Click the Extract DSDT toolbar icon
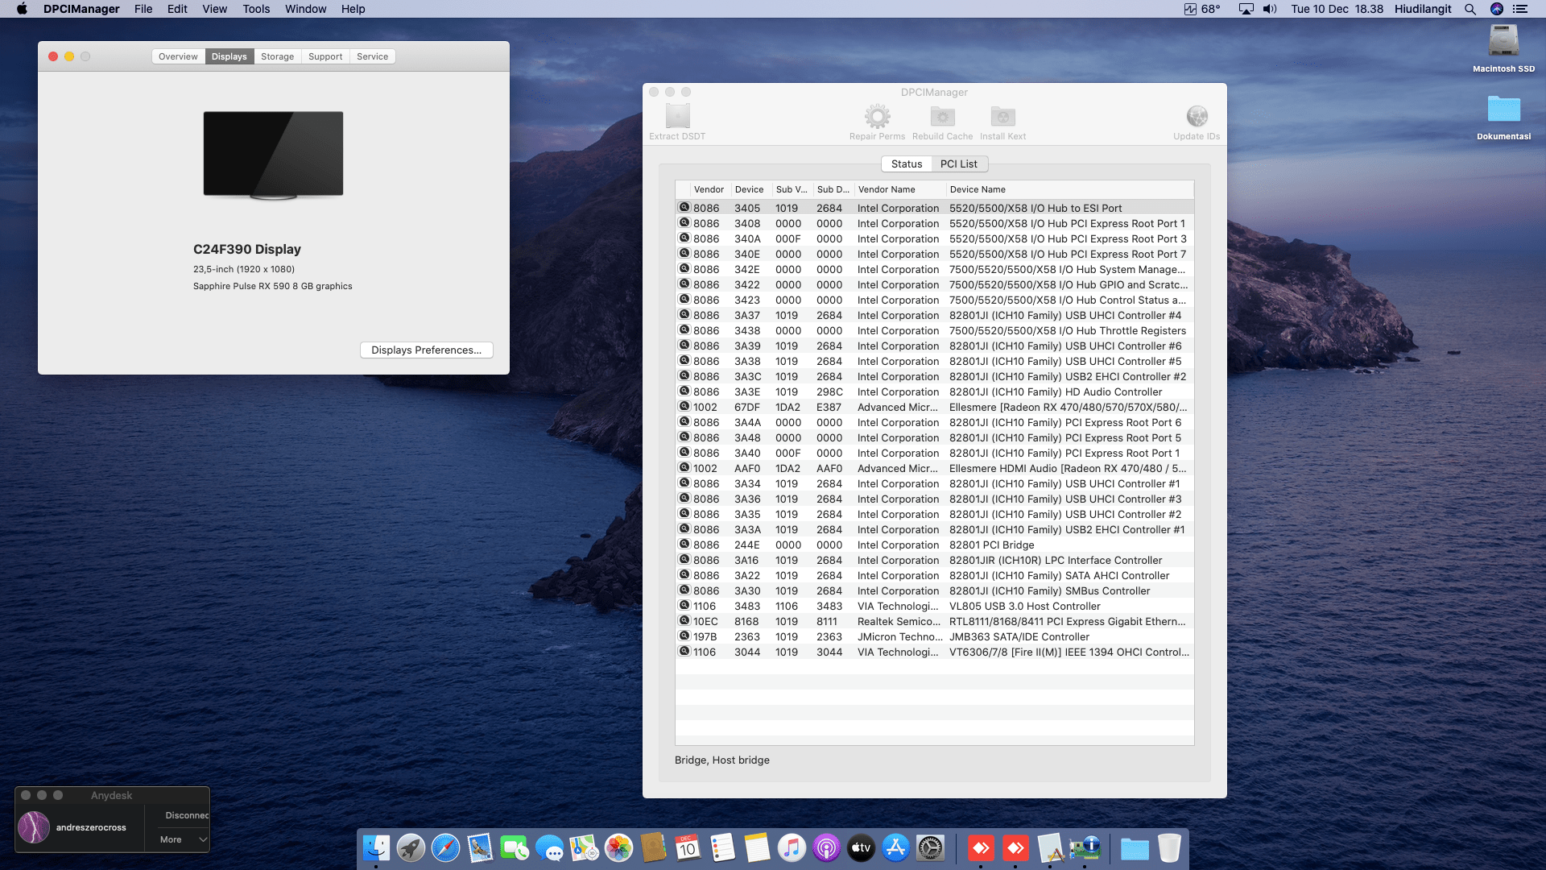This screenshot has height=870, width=1546. pos(677,117)
